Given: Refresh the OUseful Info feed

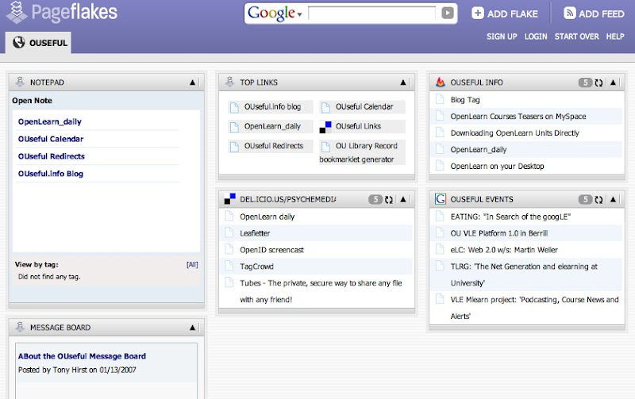Looking at the screenshot, I should pos(598,82).
